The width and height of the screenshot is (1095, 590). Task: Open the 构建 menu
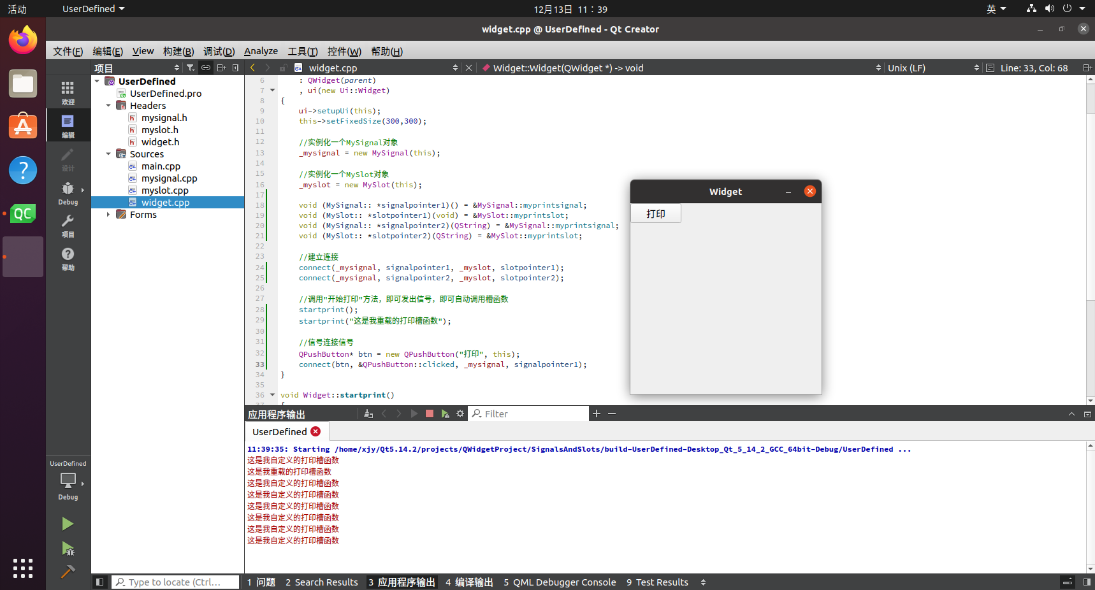(178, 51)
